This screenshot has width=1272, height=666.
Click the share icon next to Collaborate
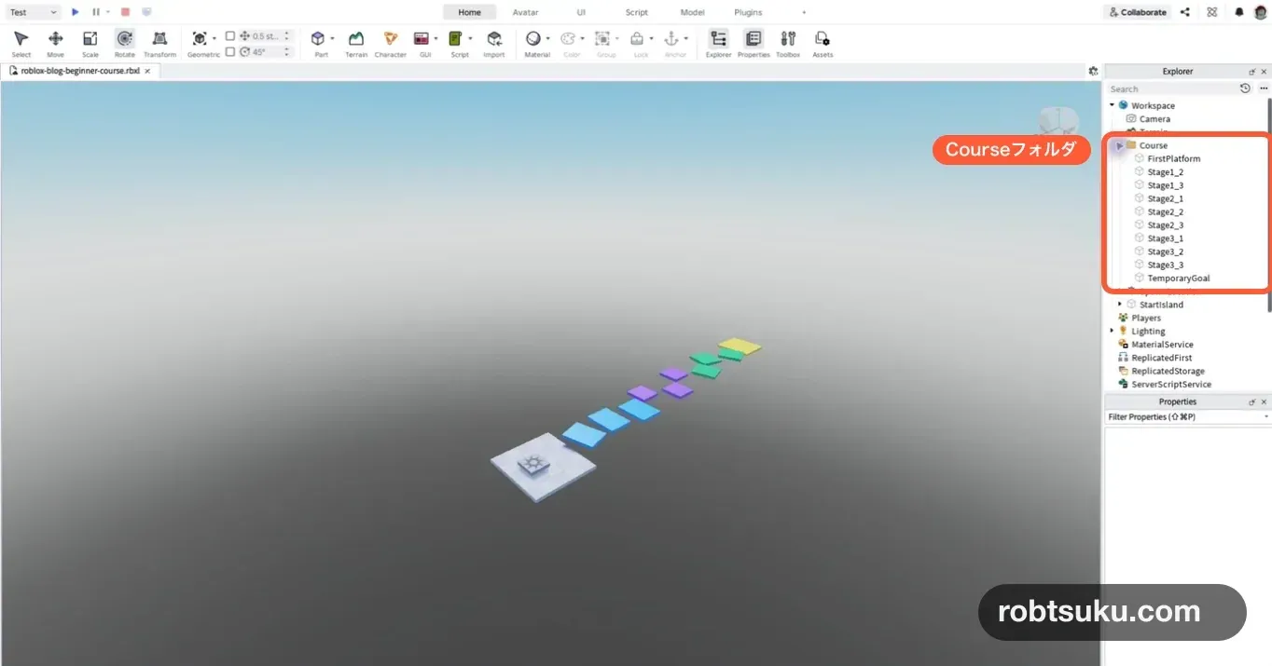1185,12
